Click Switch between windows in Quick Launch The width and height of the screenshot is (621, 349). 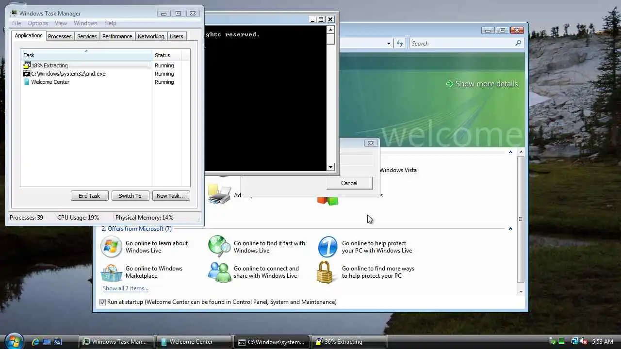[58, 342]
